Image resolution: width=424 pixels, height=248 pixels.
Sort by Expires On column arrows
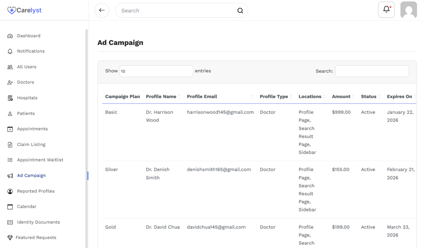click(415, 96)
